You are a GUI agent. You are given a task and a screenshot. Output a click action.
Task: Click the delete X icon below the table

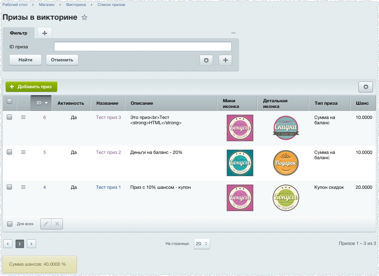(57, 224)
